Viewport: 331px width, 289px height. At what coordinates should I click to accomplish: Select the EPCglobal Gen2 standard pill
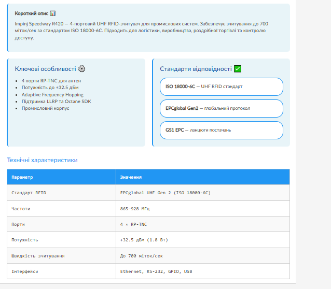point(221,108)
